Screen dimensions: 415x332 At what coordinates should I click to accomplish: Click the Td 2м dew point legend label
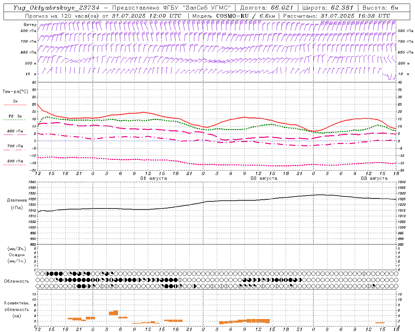coord(15,116)
